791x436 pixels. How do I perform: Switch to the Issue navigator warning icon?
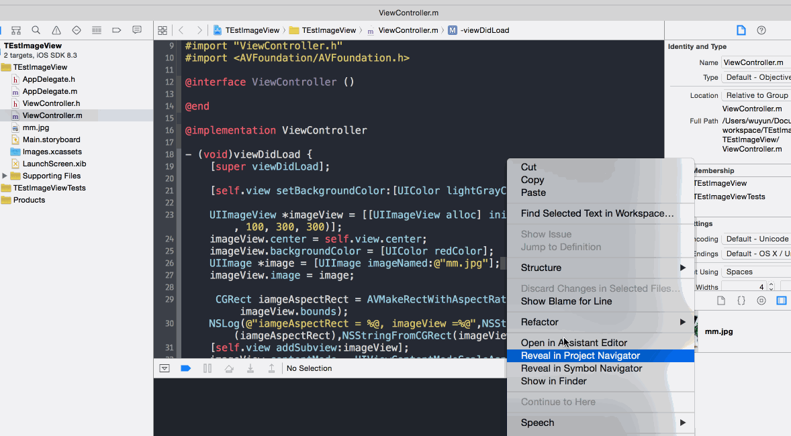click(56, 30)
